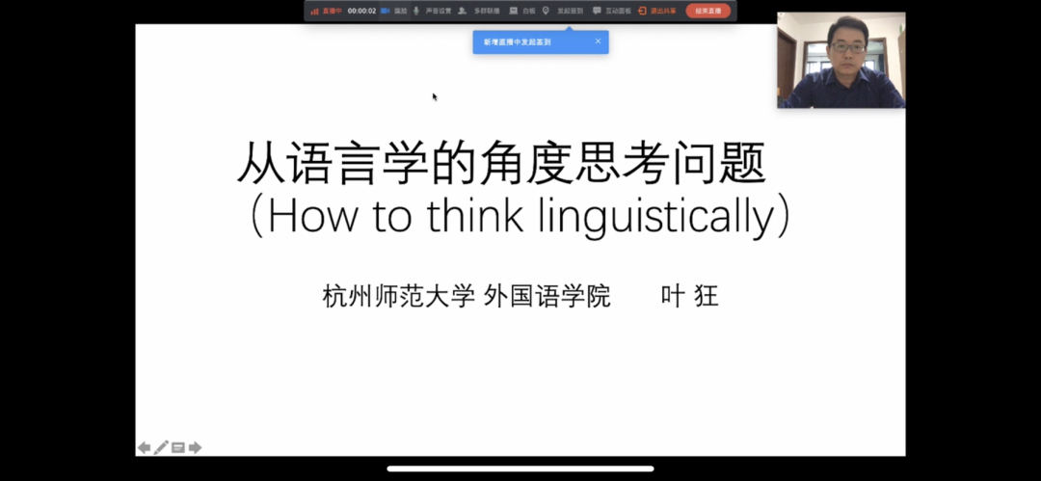Click the subtitle How to think linguistically

click(x=520, y=216)
